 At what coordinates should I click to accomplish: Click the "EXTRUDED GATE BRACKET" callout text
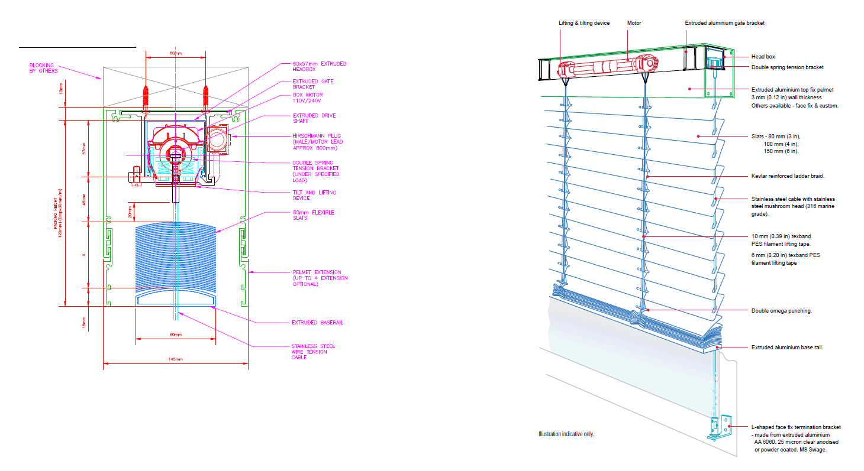pos(313,84)
